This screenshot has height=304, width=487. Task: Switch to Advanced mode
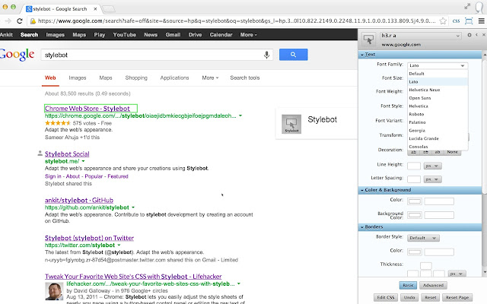click(433, 286)
